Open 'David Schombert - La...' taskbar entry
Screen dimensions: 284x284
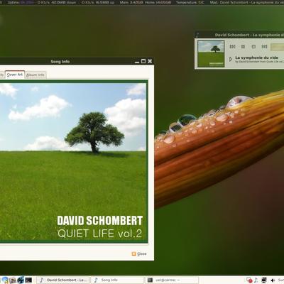click(x=63, y=280)
